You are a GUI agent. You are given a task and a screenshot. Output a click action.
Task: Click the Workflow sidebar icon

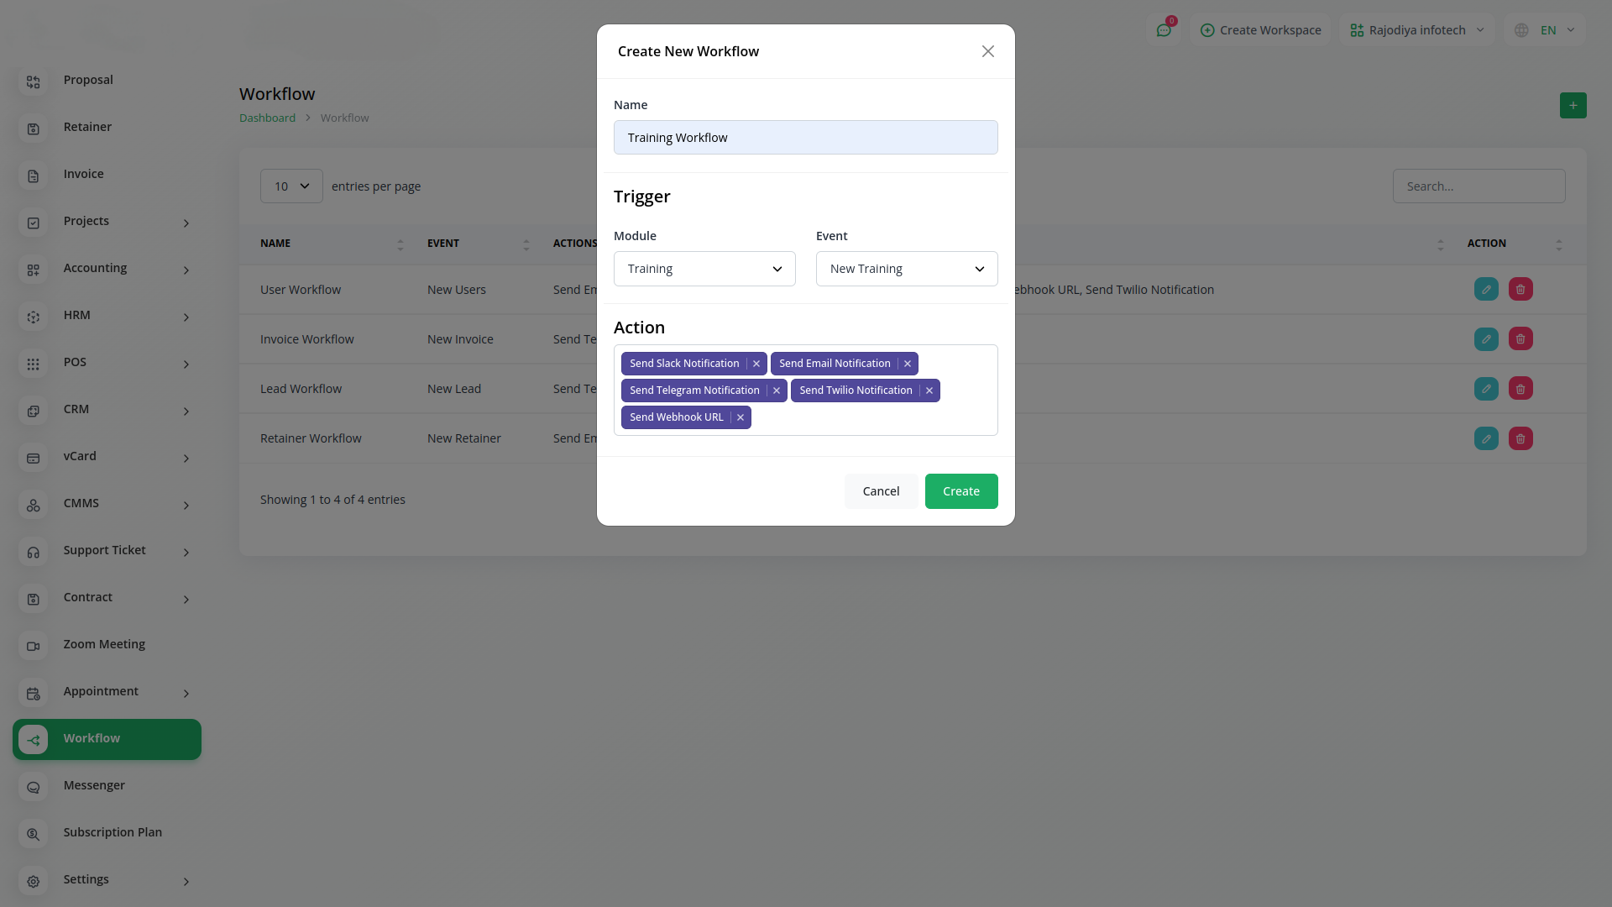click(34, 740)
